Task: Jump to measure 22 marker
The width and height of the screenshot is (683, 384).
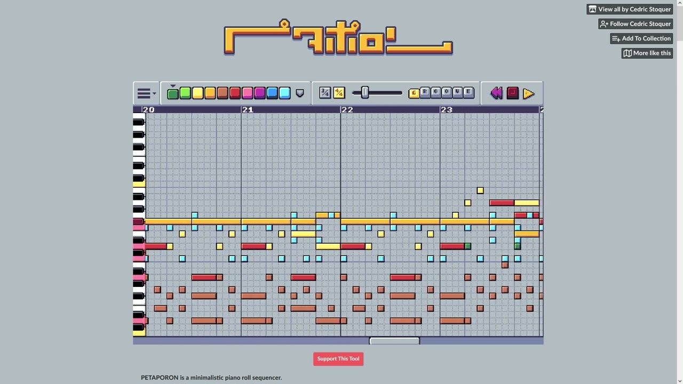Action: (x=347, y=109)
